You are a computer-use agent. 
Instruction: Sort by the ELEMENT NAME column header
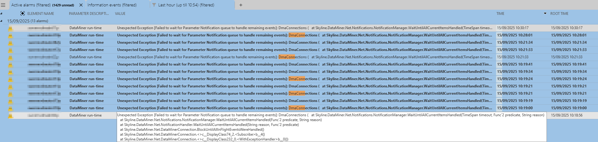click(41, 13)
